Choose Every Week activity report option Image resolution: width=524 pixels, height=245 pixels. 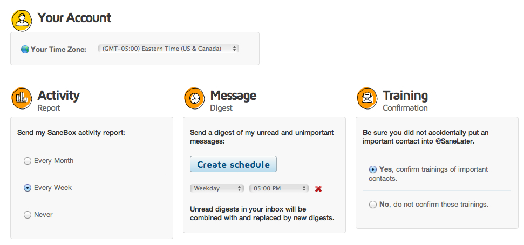(28, 188)
